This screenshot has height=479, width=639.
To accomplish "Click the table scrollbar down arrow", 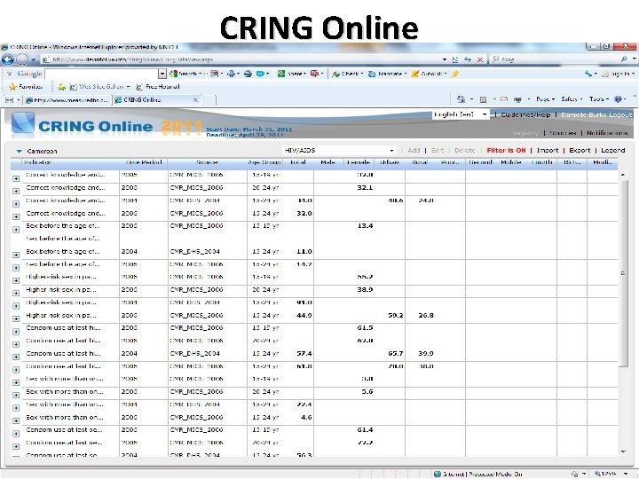I will [623, 452].
